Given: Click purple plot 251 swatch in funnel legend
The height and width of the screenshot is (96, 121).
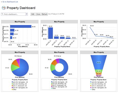Looking at the screenshot, I should 91,88.
